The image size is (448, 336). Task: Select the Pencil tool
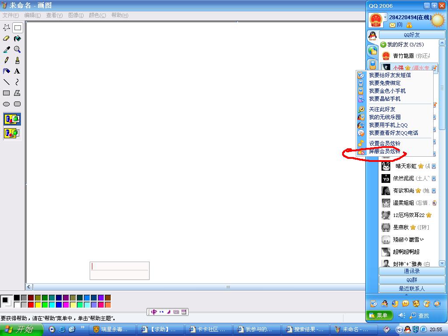7,60
